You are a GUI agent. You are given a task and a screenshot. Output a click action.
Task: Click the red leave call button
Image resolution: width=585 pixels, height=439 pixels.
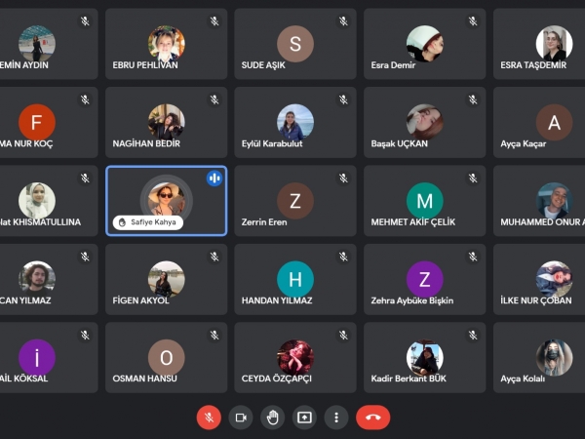click(x=373, y=418)
